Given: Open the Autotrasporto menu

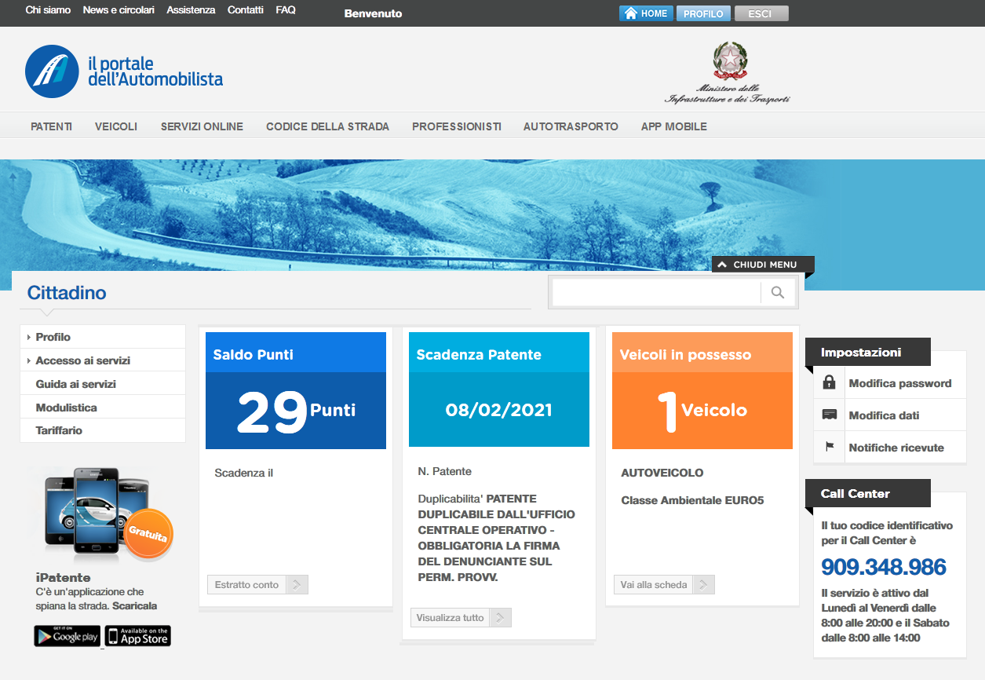Looking at the screenshot, I should tap(571, 126).
